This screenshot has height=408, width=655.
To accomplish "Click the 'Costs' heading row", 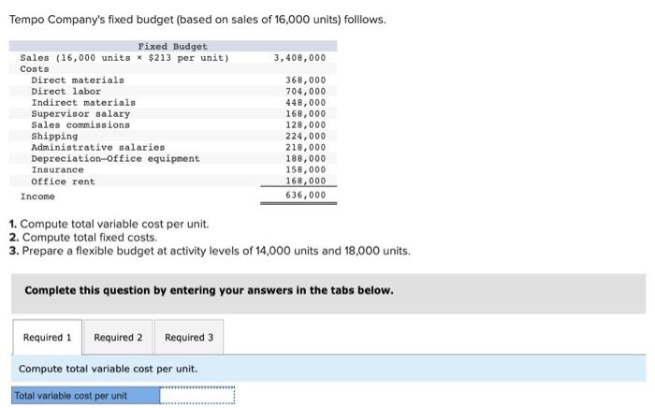I will point(173,69).
